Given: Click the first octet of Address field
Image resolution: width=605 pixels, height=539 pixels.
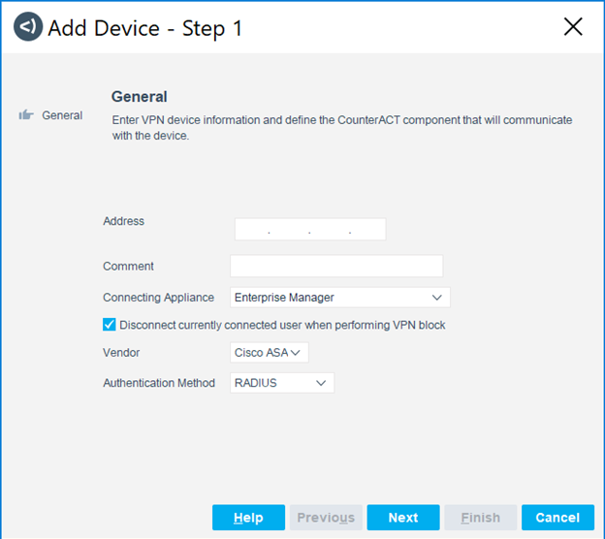Looking at the screenshot, I should (x=250, y=230).
